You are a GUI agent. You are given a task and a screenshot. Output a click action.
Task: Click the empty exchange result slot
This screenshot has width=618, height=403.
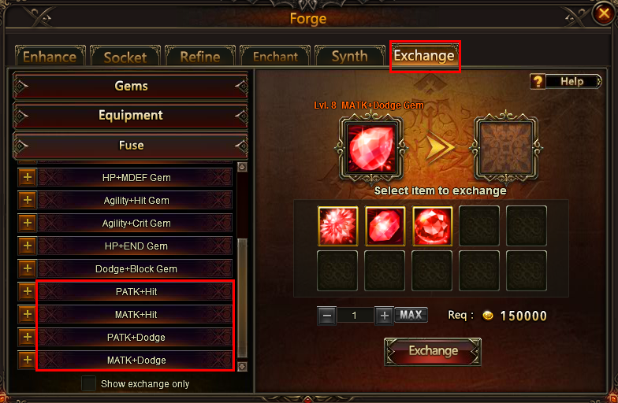[506, 148]
